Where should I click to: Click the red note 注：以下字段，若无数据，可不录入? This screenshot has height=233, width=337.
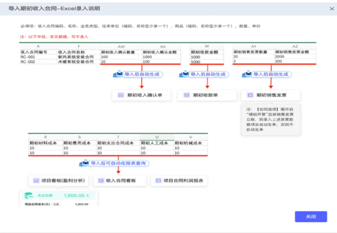point(54,37)
